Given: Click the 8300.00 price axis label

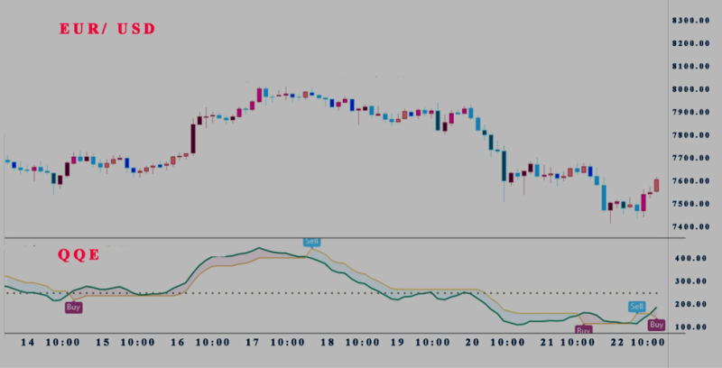Looking at the screenshot, I should click(x=690, y=20).
